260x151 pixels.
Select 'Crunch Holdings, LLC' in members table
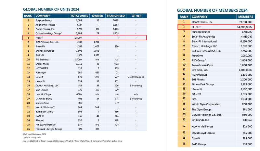[x=204, y=46]
